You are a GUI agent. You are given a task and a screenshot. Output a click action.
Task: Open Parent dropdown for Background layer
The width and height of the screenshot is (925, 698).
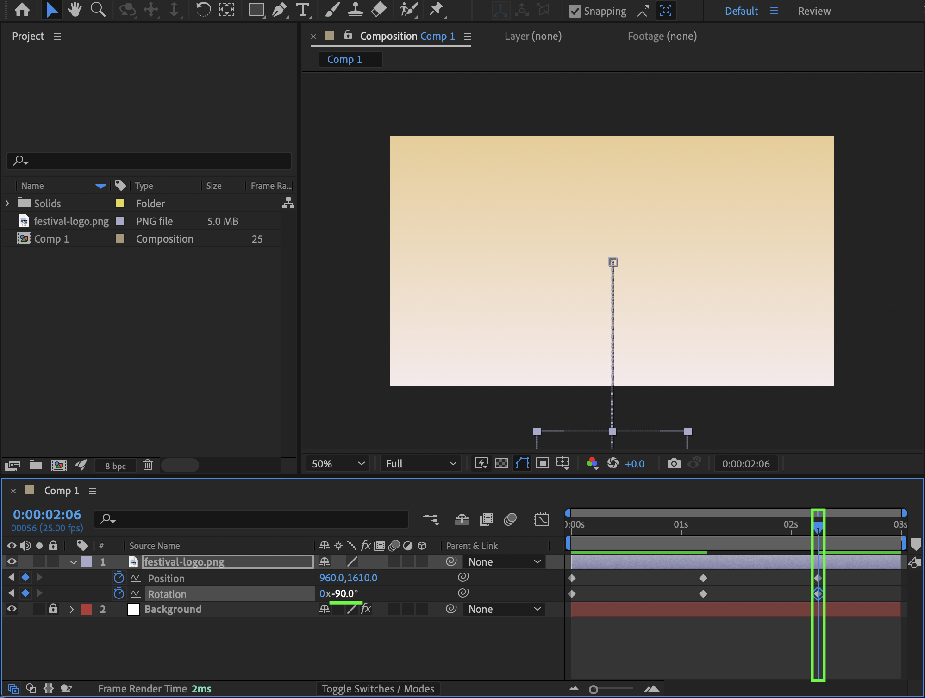coord(504,609)
